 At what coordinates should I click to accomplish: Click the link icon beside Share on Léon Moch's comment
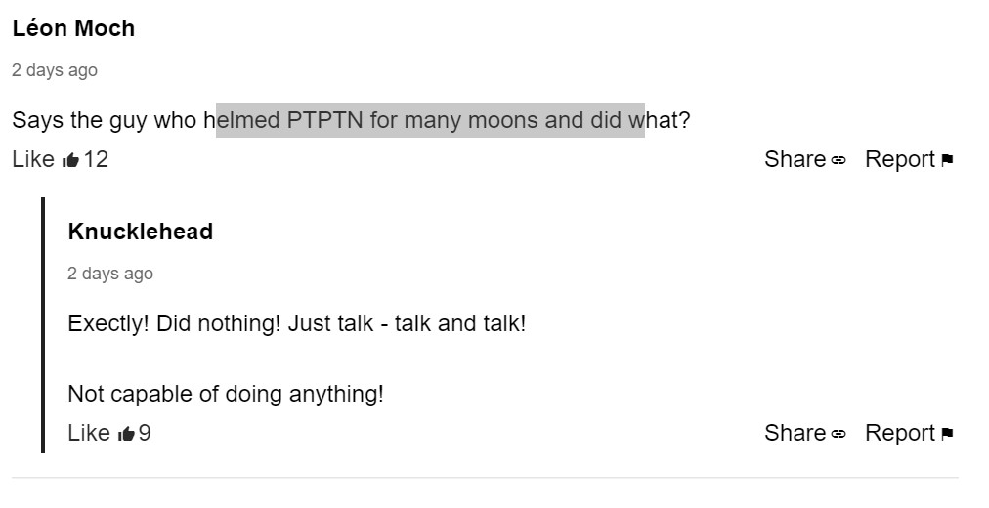tap(838, 161)
